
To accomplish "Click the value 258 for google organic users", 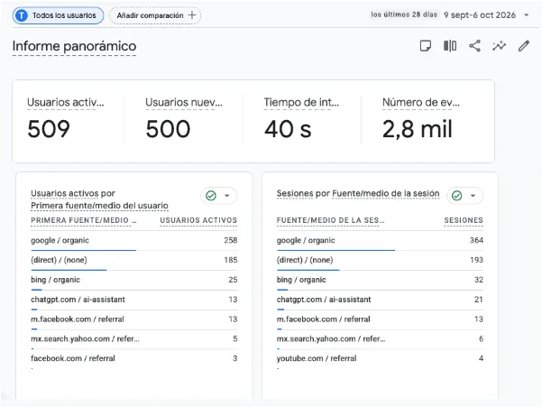I will pyautogui.click(x=231, y=240).
